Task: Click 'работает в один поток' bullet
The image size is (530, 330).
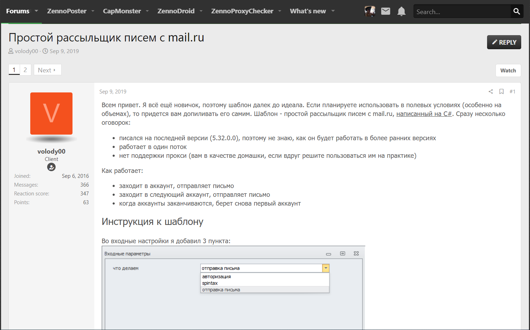Action: [x=153, y=147]
